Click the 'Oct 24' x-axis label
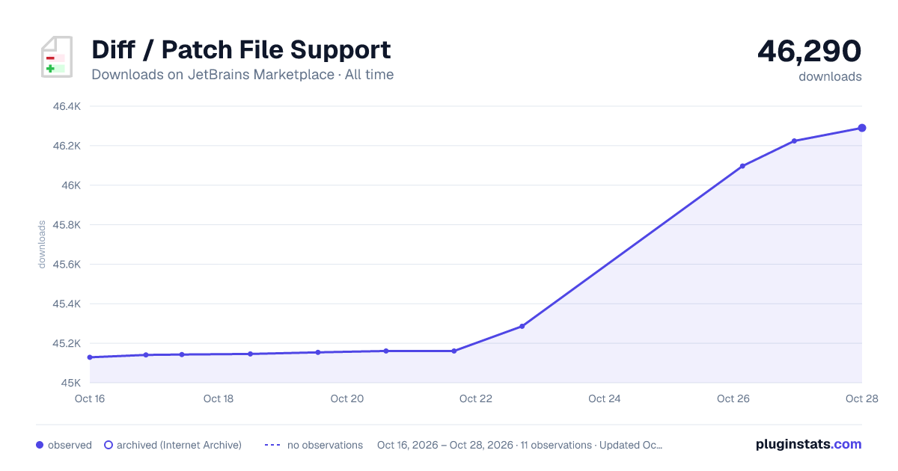This screenshot has height=471, width=898. click(605, 398)
